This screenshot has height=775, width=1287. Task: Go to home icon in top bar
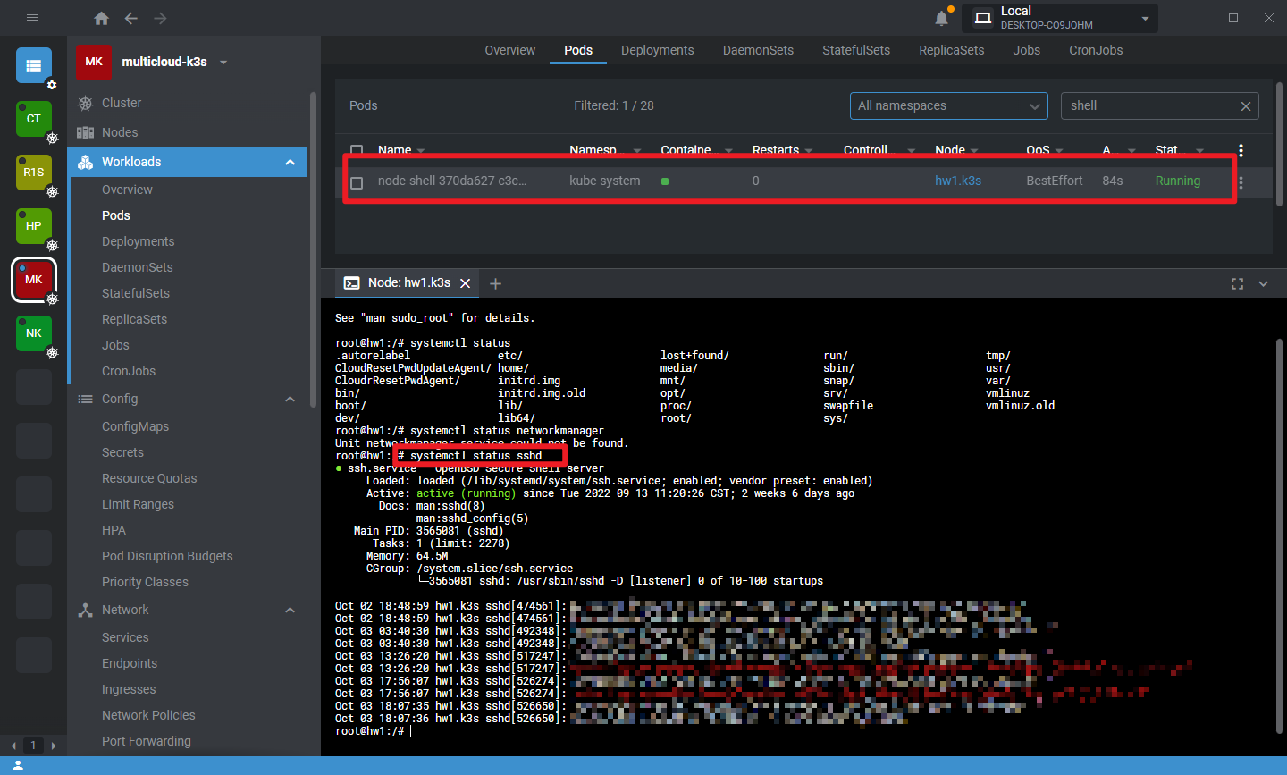coord(101,19)
